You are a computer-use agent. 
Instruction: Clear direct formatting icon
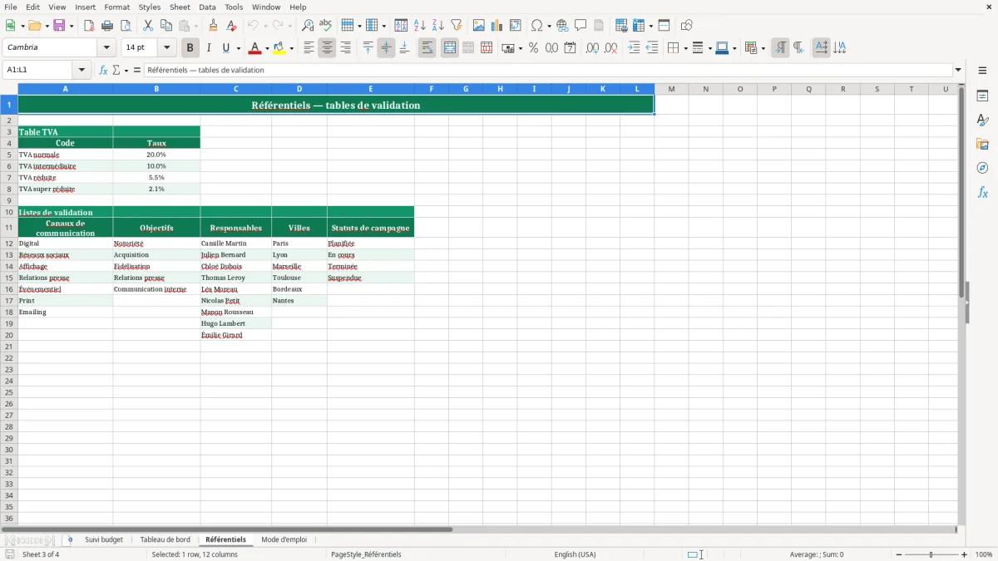[231, 26]
